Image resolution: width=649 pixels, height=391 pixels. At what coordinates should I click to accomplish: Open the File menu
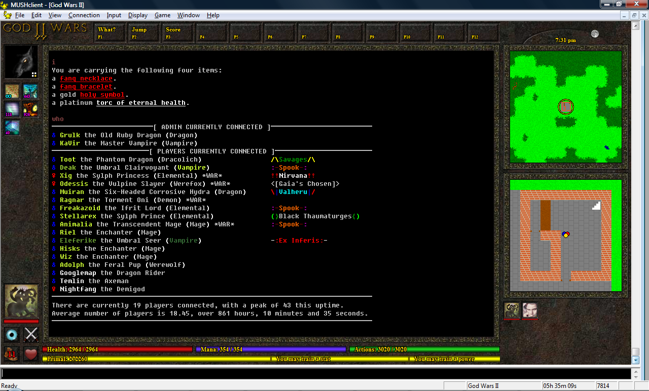click(x=20, y=15)
